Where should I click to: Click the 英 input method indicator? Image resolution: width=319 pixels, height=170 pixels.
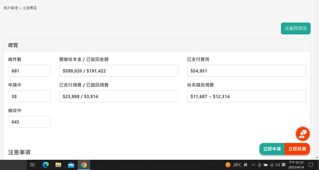pos(284,165)
